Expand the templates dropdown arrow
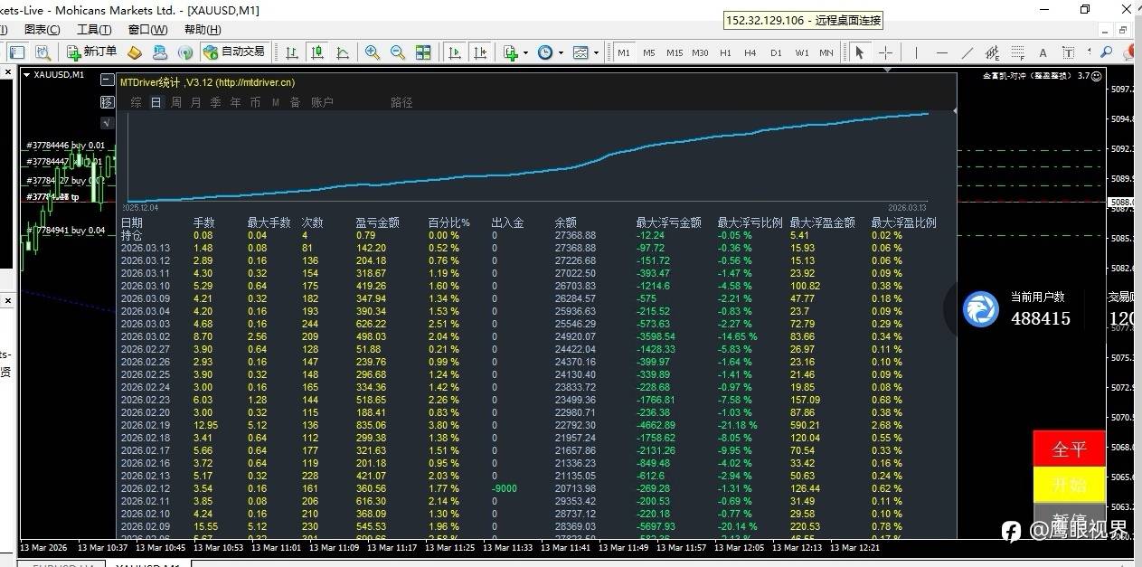This screenshot has width=1142, height=567. (x=596, y=52)
